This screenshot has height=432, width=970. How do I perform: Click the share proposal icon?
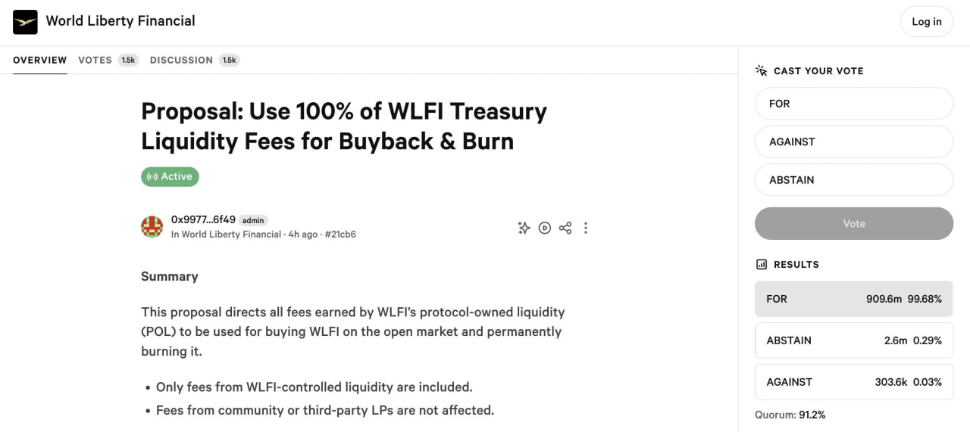565,228
